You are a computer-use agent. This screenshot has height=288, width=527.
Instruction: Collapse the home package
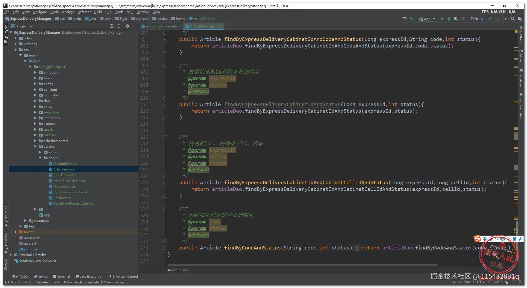40,158
